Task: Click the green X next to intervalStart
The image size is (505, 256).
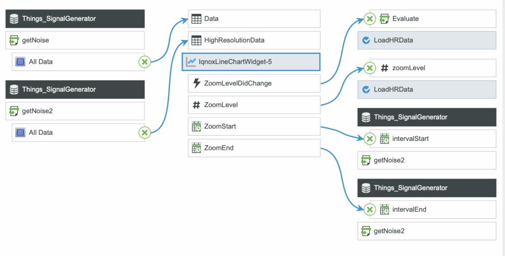Action: pyautogui.click(x=369, y=139)
